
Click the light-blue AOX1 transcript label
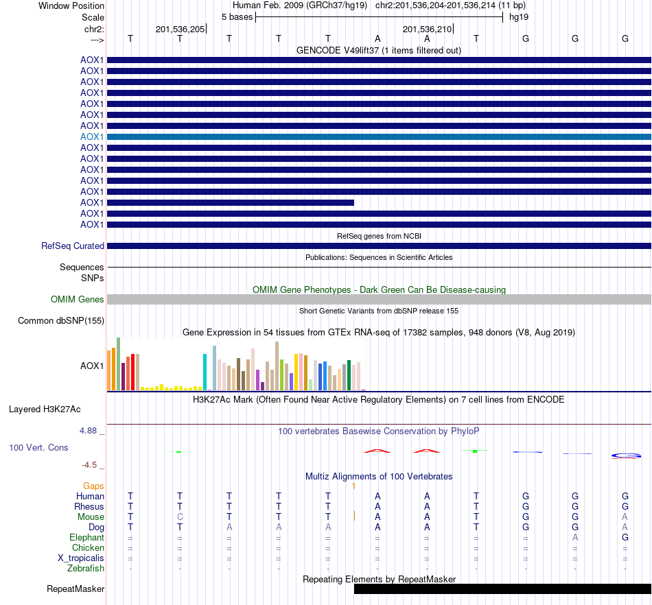pyautogui.click(x=92, y=137)
